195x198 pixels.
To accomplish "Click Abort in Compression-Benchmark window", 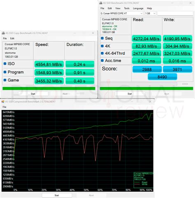I will point(91,195).
